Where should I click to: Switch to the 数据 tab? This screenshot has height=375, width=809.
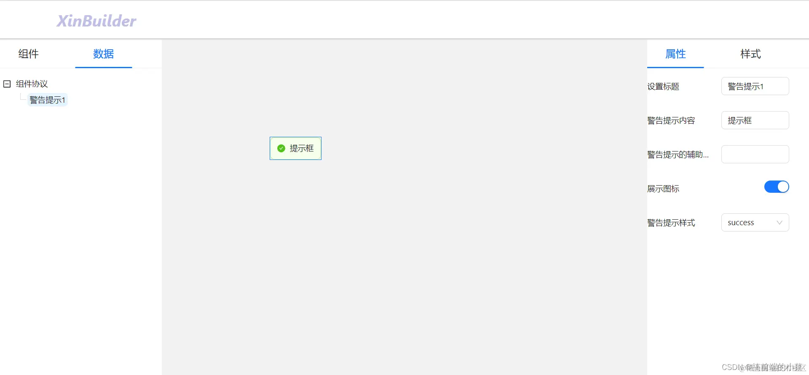click(103, 54)
